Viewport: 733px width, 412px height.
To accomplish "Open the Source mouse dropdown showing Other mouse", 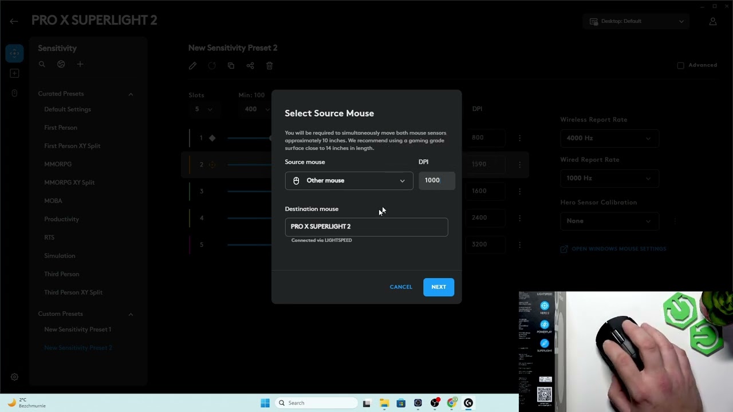I will pos(349,181).
